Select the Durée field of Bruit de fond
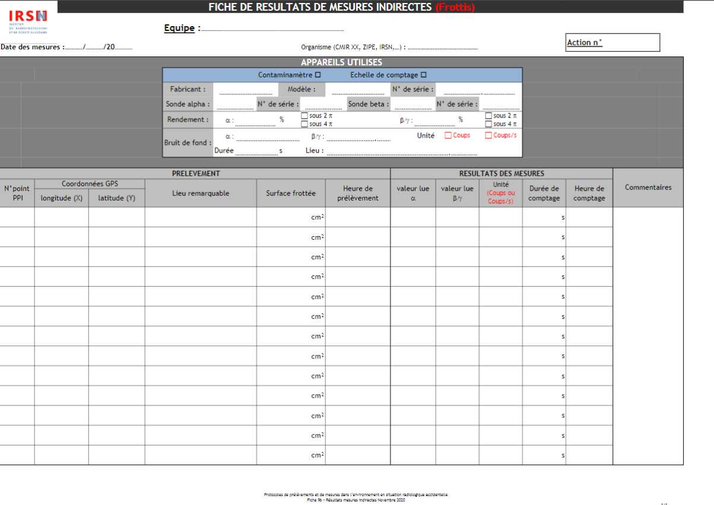Screen dimensions: 714x505 (x=256, y=151)
